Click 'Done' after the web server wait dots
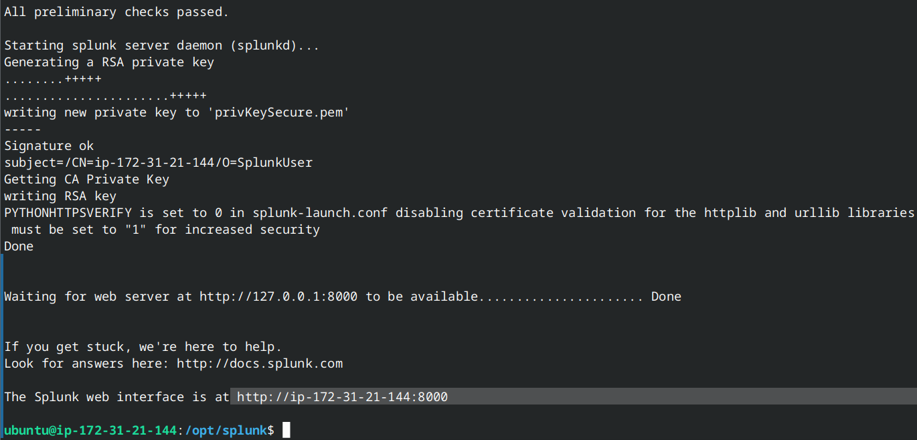This screenshot has height=440, width=917. tap(666, 297)
